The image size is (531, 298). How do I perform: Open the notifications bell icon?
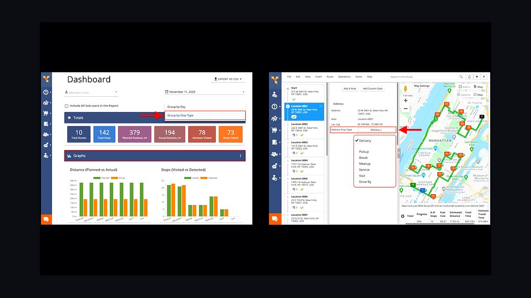pyautogui.click(x=469, y=77)
